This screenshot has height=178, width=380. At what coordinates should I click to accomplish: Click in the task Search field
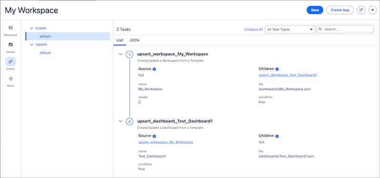click(345, 29)
